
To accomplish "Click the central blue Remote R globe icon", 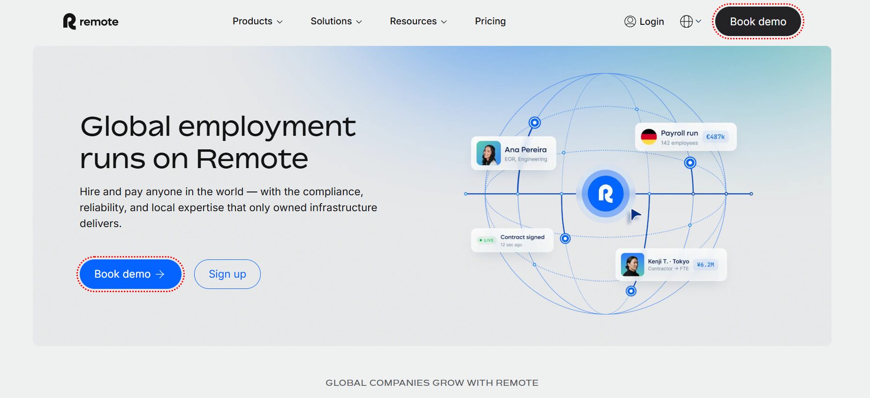I will (x=605, y=193).
